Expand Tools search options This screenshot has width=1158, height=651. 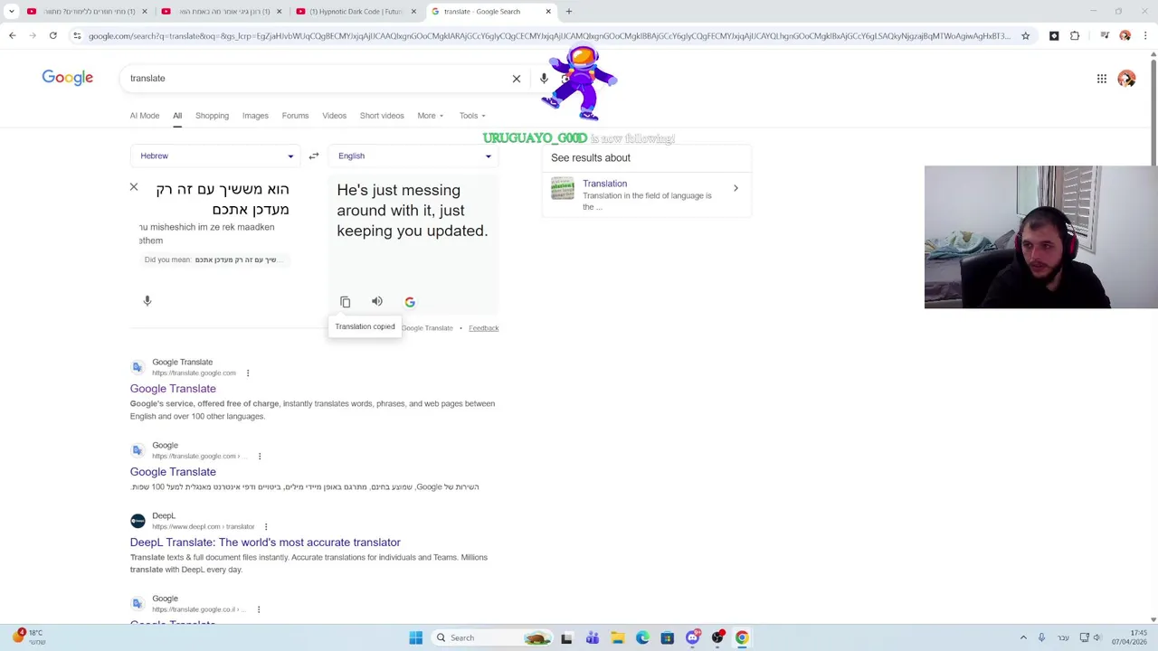472,116
